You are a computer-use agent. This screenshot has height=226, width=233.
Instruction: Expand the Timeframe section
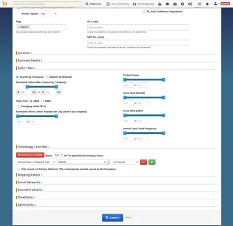click(x=26, y=197)
